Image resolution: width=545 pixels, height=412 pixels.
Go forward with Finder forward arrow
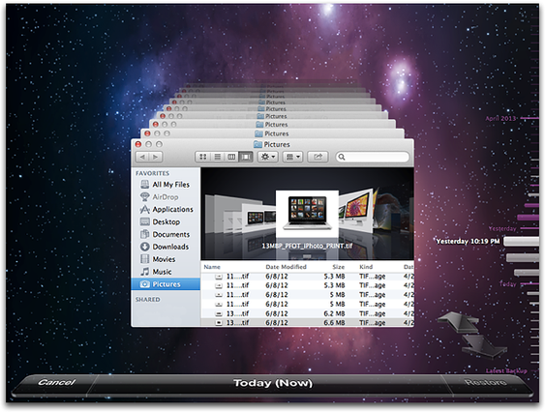click(156, 157)
